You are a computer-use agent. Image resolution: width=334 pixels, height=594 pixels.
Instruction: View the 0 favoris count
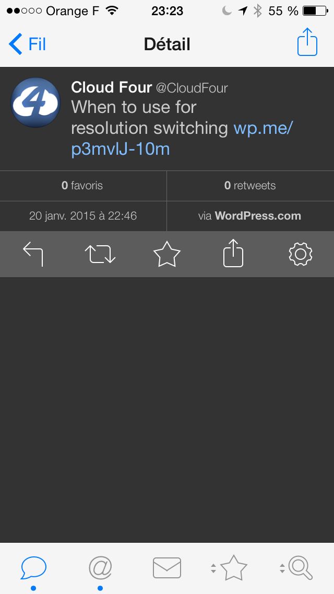pyautogui.click(x=82, y=186)
